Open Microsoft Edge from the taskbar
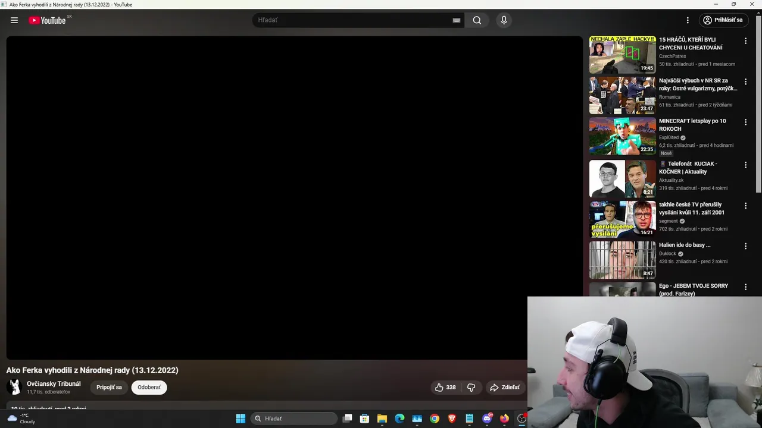Screen dimensions: 762x428 [x=399, y=418]
